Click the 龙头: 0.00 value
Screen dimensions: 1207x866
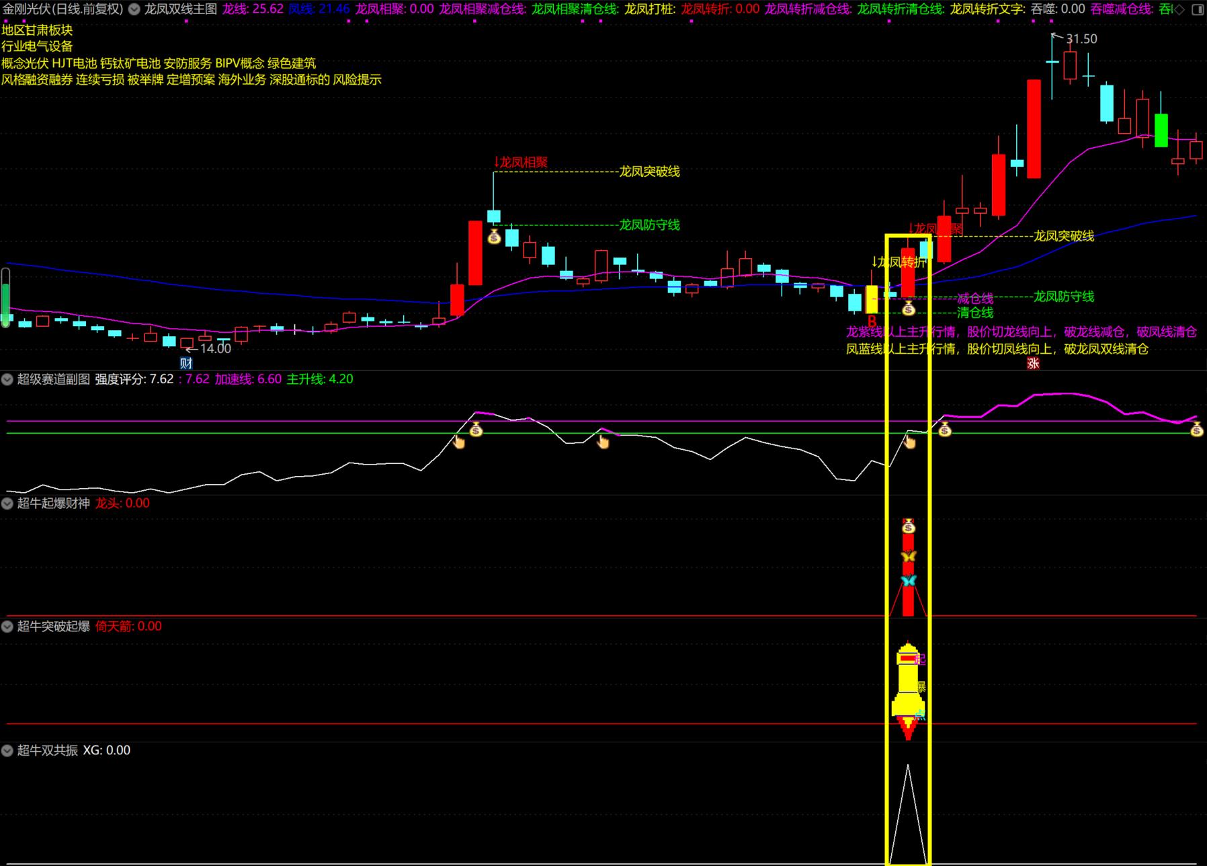122,503
